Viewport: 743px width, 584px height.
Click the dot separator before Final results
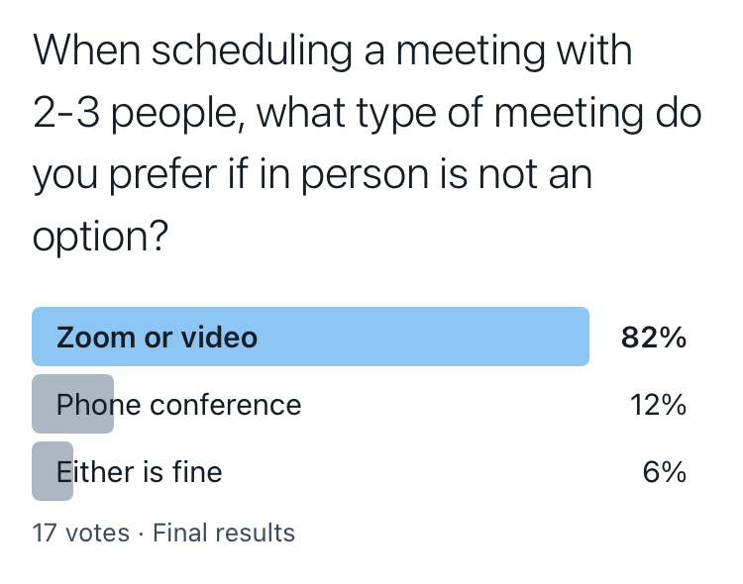141,533
